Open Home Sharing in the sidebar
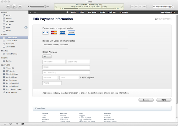 [x=14, y=54]
